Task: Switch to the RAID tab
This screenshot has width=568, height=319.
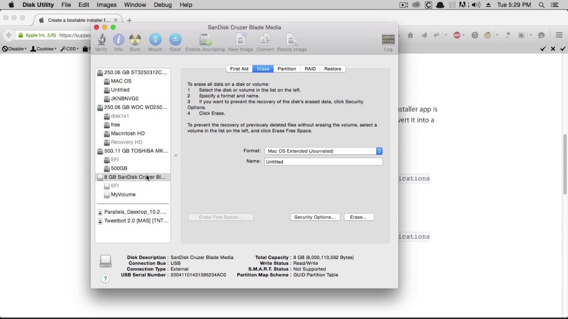Action: pos(310,69)
